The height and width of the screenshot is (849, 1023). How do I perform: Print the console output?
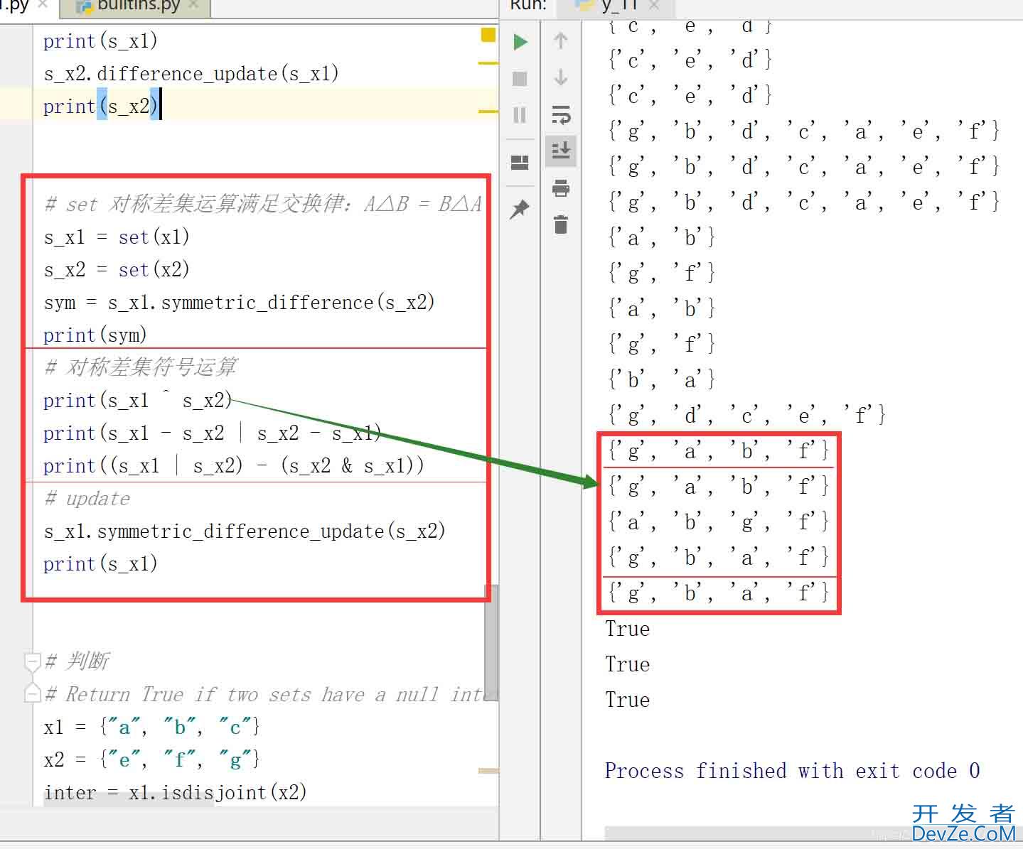(x=561, y=188)
